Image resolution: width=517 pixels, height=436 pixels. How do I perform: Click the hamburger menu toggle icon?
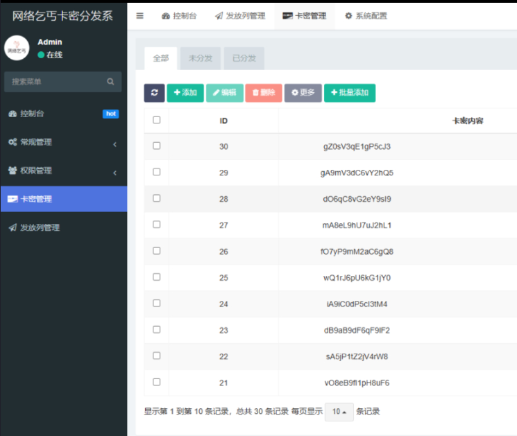[x=139, y=16]
